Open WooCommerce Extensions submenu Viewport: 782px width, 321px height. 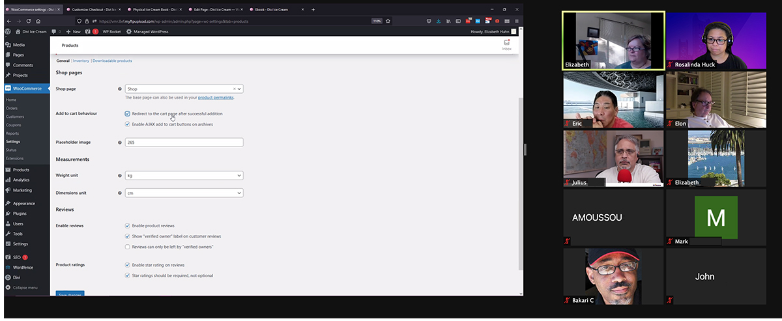[14, 158]
